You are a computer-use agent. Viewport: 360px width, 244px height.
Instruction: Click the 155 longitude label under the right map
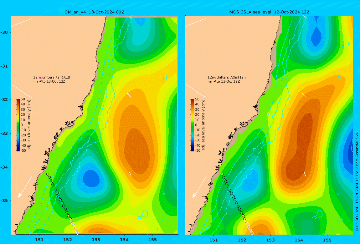[327, 240]
